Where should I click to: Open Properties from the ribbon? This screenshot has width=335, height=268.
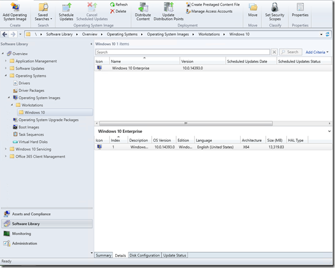[300, 9]
